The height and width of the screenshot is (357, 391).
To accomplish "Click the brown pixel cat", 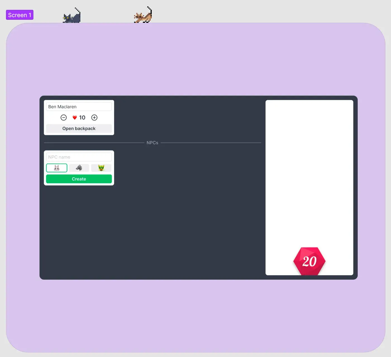I will coord(143,15).
